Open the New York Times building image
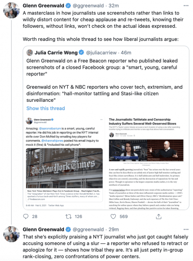Viewport: 193px width, 261px height. tap(64, 168)
